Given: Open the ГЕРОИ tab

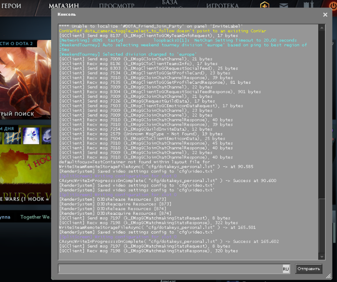Looking at the screenshot, I should click(11, 6).
